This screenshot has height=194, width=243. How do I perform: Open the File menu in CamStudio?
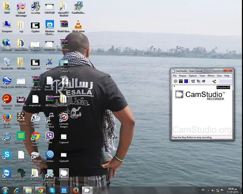tap(175, 76)
